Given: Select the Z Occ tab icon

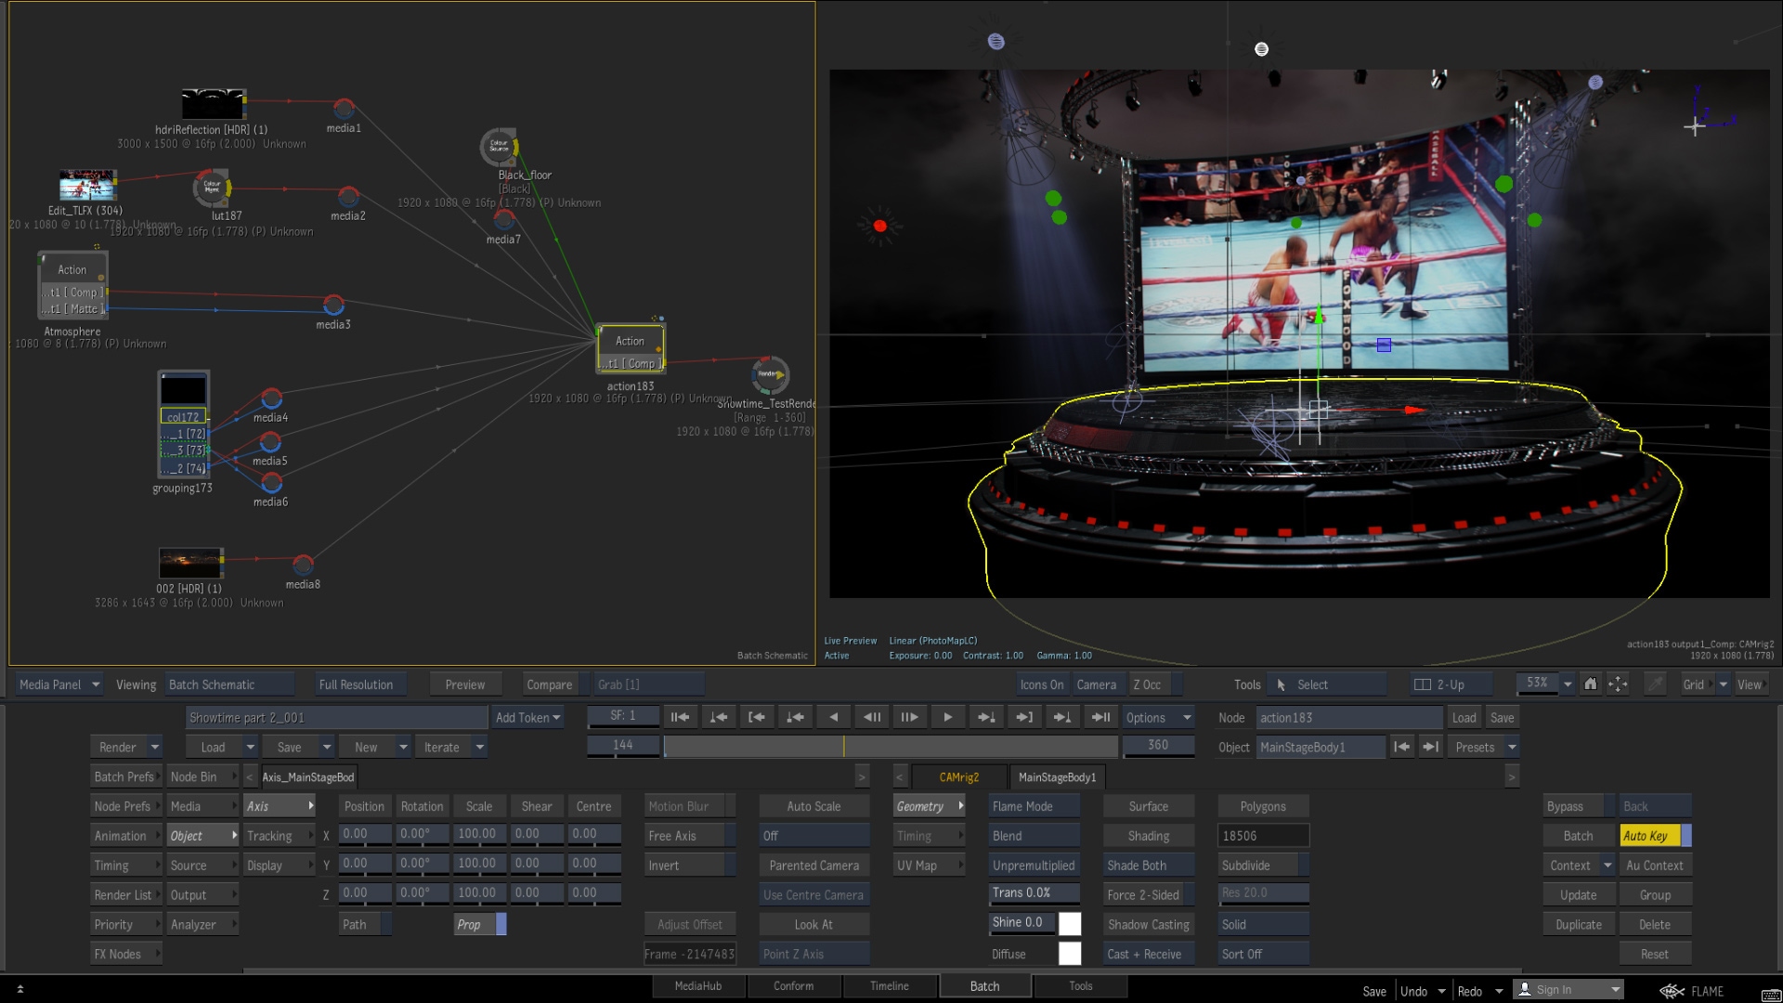Looking at the screenshot, I should tap(1146, 684).
